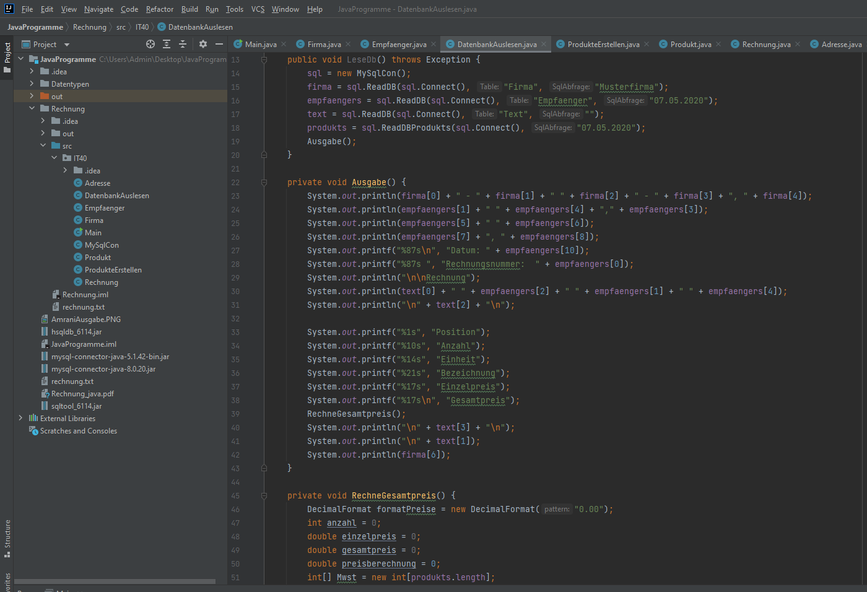This screenshot has height=592, width=867.
Task: Click IT40 in the breadcrumb bar
Action: point(142,27)
